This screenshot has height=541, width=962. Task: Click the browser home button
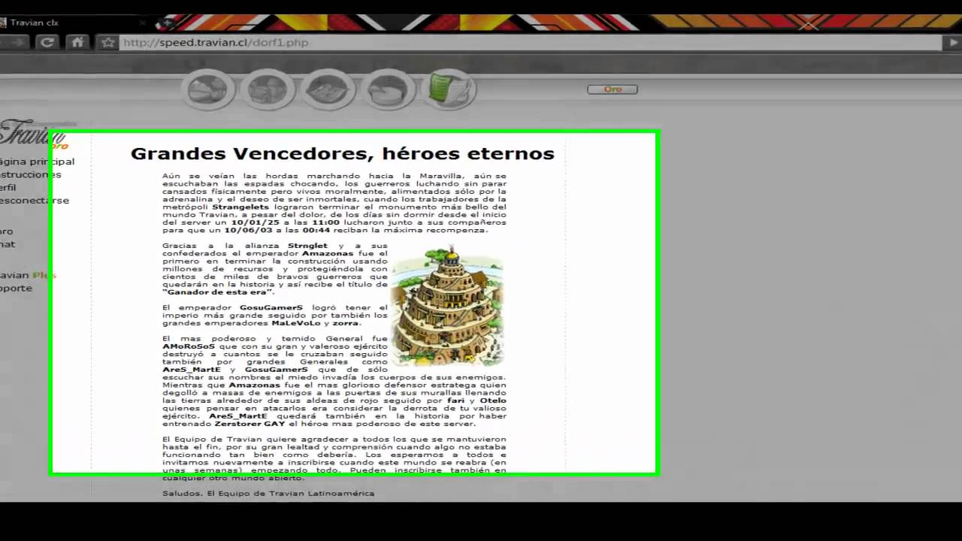click(77, 42)
